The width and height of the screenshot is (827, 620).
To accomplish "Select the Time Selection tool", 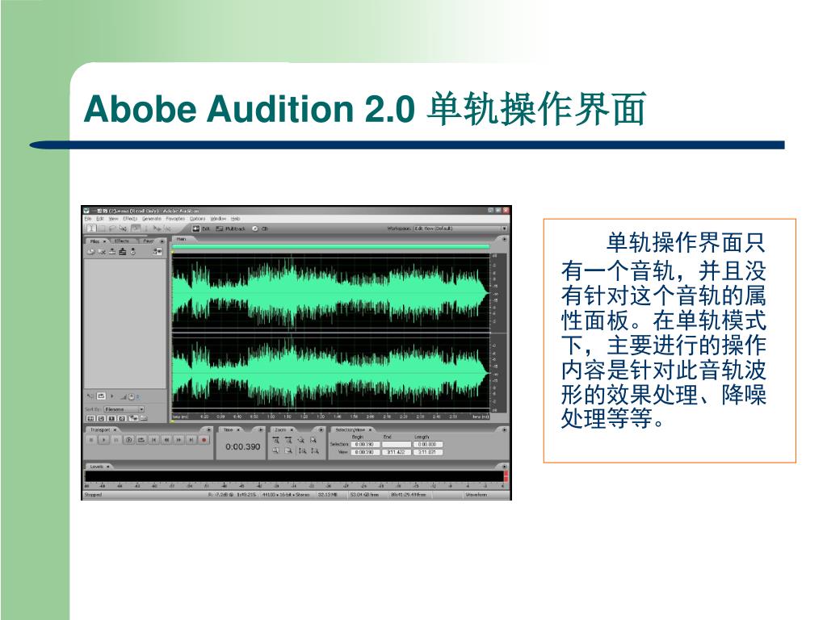I will (x=91, y=228).
